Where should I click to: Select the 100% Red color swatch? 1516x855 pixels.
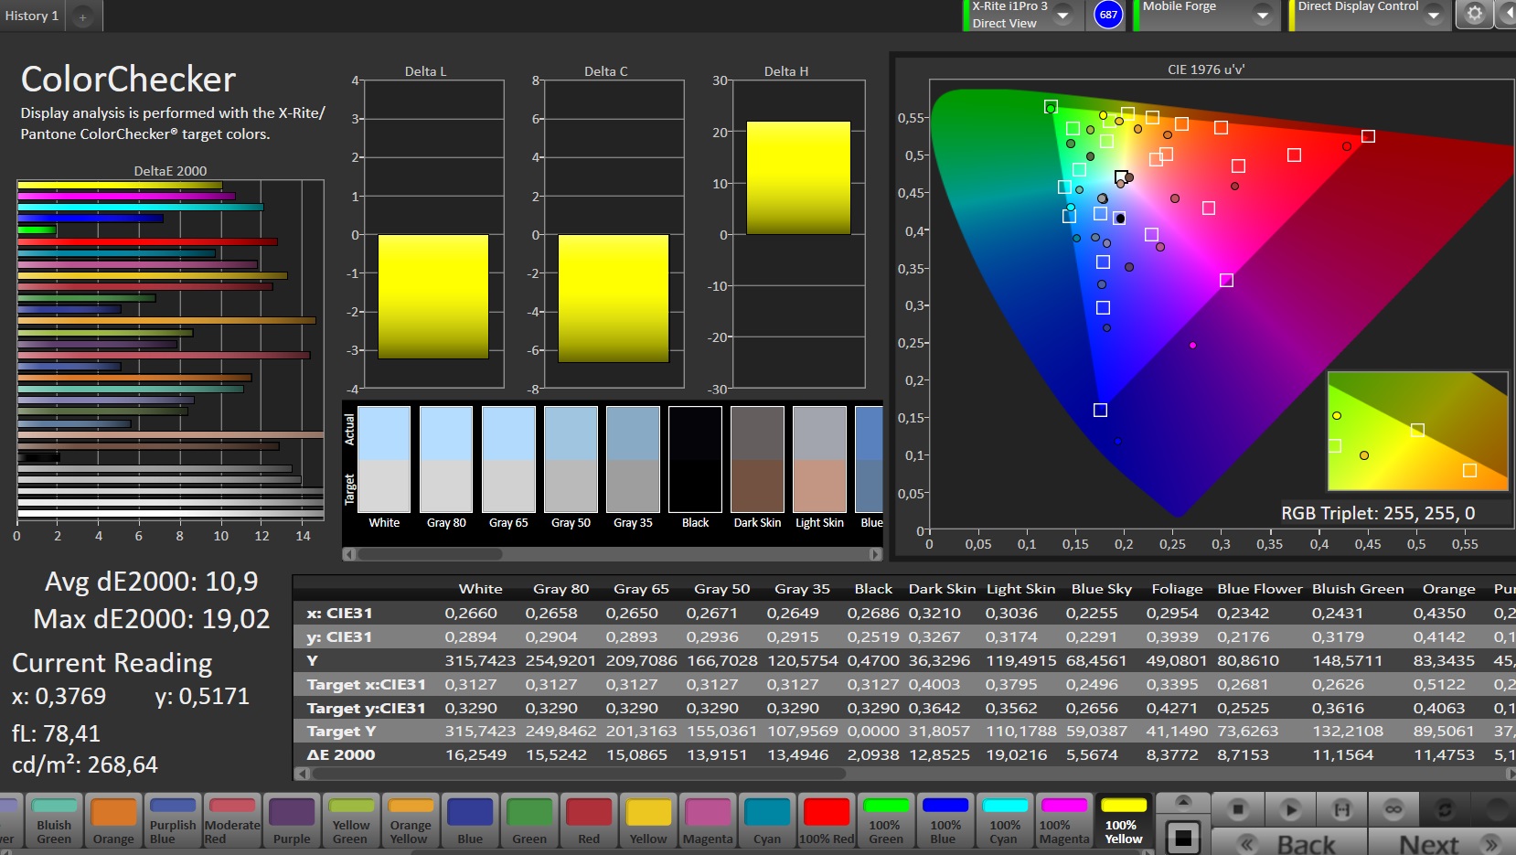(827, 820)
